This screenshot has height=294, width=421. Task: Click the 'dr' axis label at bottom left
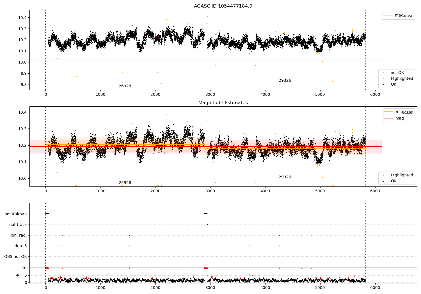point(18,275)
